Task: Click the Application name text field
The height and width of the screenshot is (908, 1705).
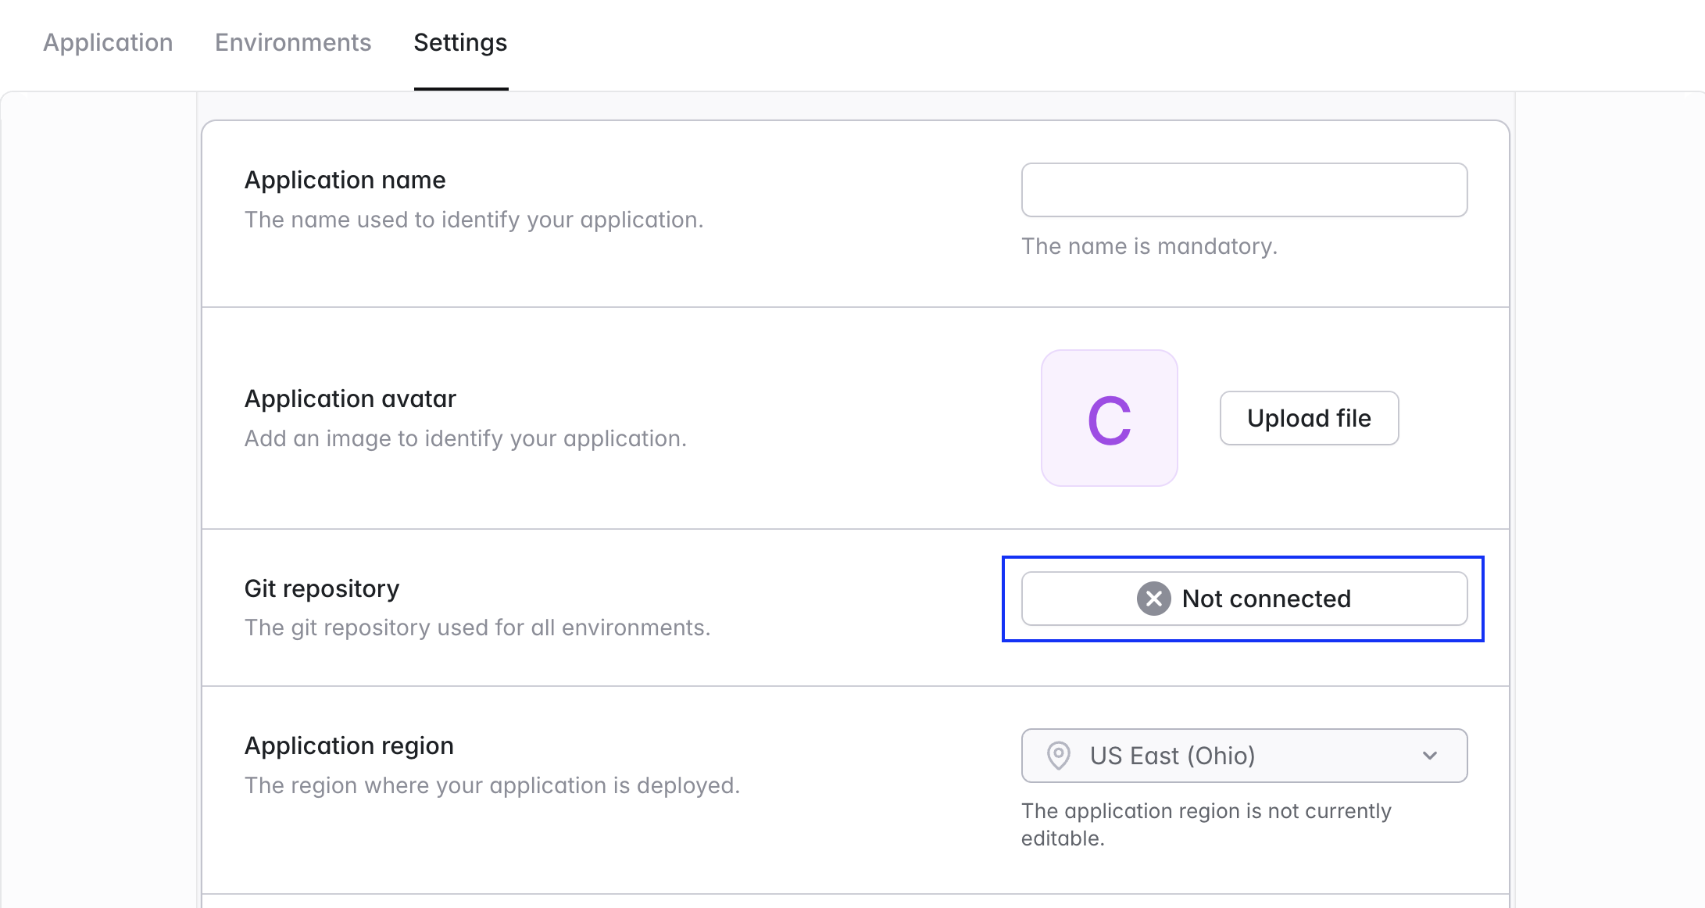Action: click(1244, 190)
